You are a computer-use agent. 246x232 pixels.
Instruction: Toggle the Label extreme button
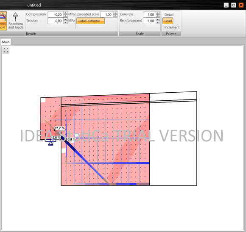pos(90,21)
